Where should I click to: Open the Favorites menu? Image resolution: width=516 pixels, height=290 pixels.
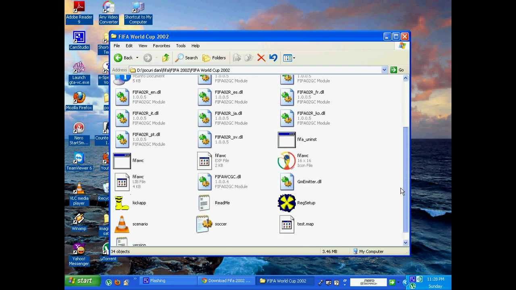(x=161, y=46)
